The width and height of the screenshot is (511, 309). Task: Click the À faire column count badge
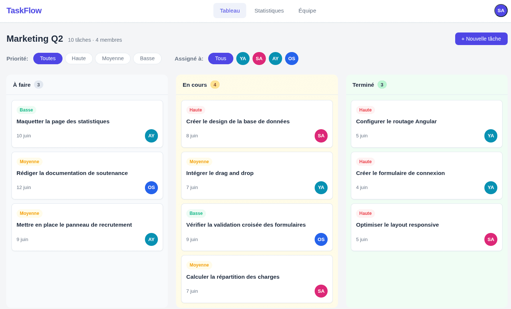(x=38, y=85)
